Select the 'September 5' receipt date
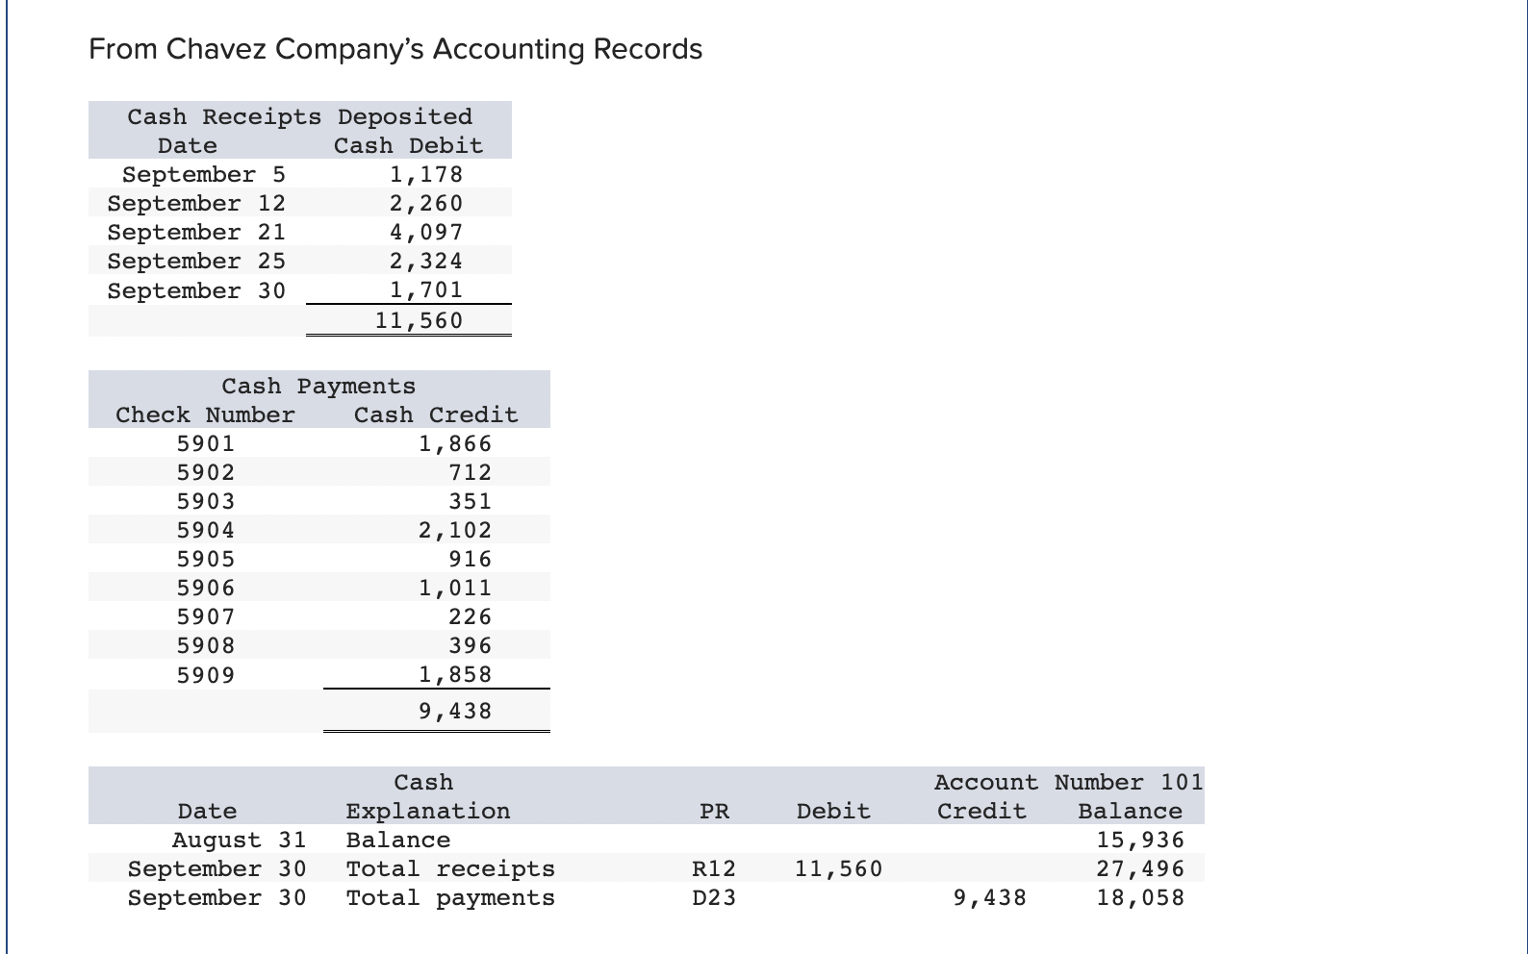The height and width of the screenshot is (954, 1528). click(x=204, y=174)
